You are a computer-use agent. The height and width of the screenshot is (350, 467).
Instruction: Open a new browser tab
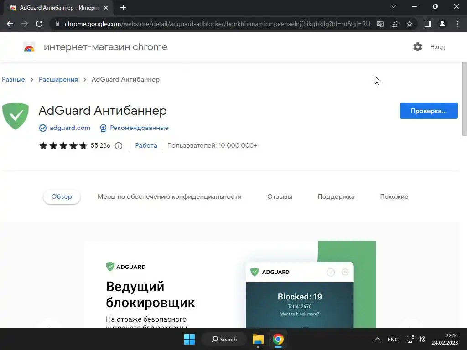point(123,8)
